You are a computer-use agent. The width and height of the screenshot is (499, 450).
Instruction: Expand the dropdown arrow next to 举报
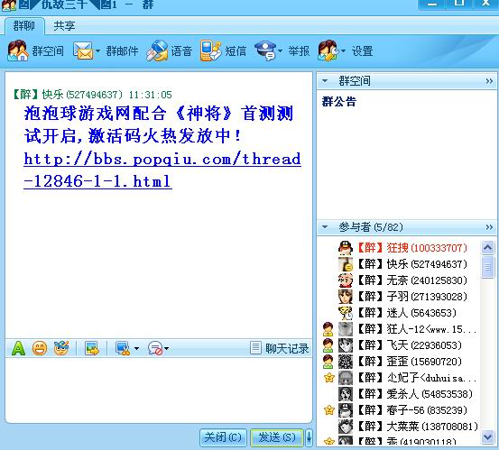coord(280,51)
